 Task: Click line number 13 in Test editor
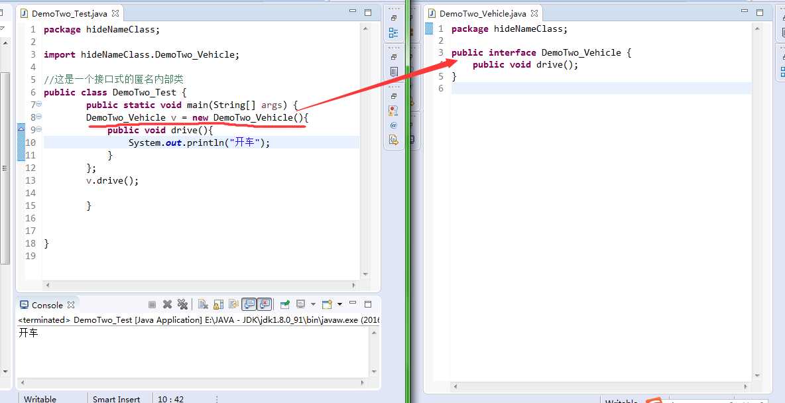[30, 180]
